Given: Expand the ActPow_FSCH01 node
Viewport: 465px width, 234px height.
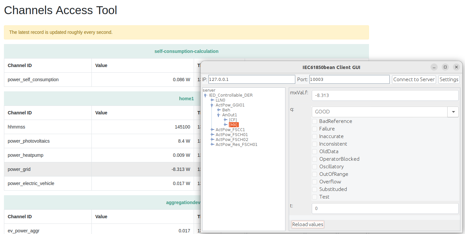Looking at the screenshot, I should point(212,134).
